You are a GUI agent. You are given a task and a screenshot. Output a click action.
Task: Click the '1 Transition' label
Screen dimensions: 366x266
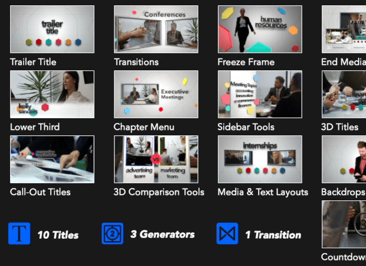pos(273,235)
